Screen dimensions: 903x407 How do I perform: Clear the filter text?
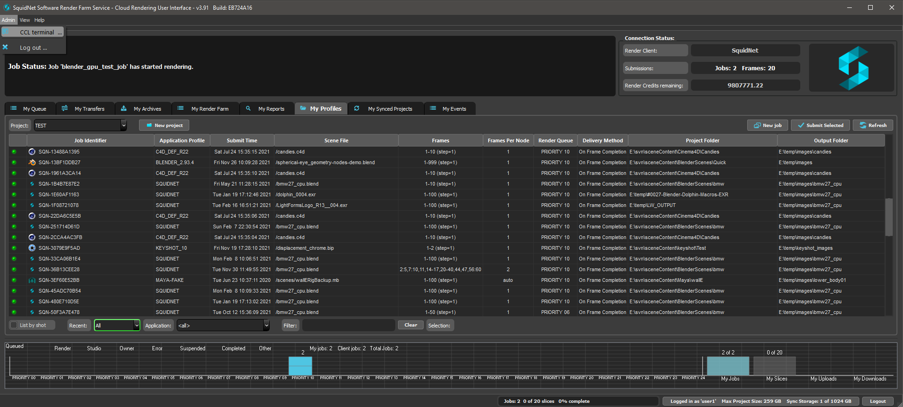(x=411, y=325)
